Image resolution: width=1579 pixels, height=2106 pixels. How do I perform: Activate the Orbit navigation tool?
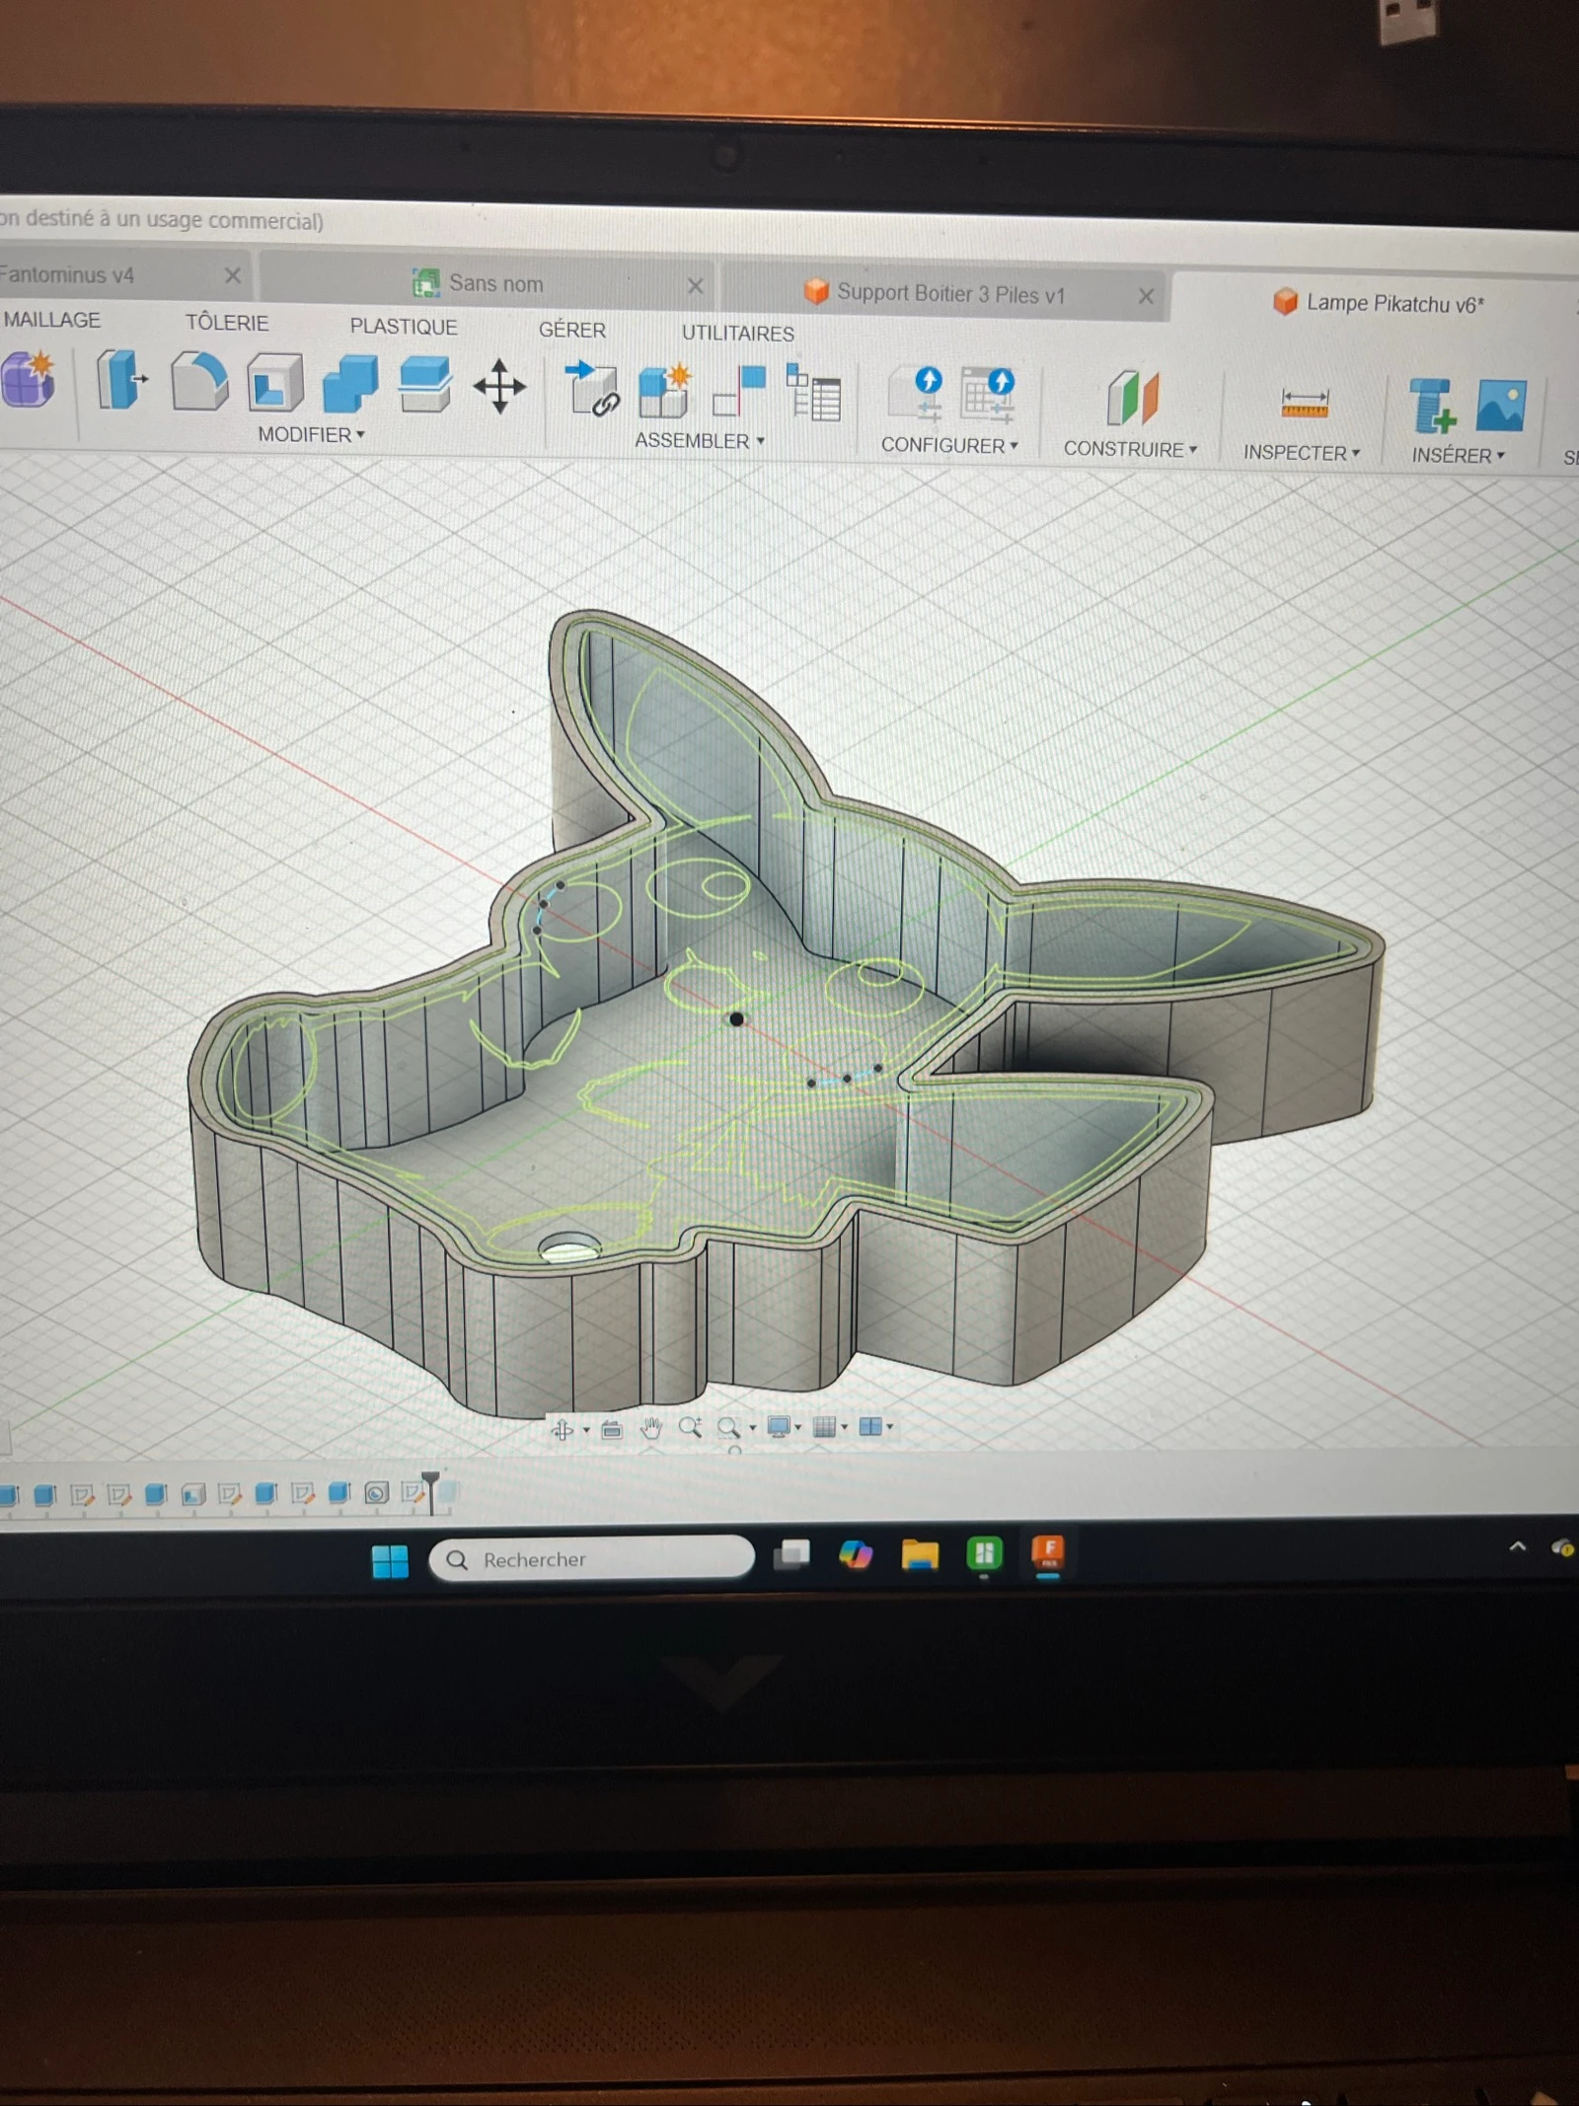[x=563, y=1428]
